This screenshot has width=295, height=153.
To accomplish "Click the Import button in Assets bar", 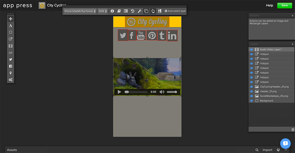I will coord(267,150).
